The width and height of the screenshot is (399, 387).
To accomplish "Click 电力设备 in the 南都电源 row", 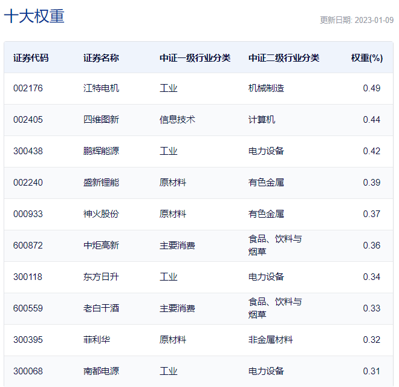I will tap(266, 371).
